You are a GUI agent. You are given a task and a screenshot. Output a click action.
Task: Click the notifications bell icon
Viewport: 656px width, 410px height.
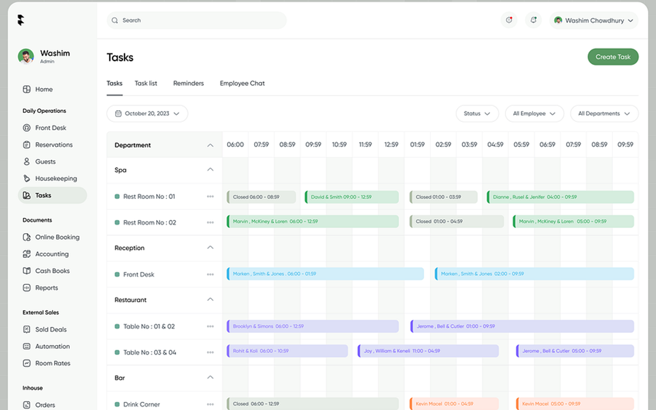point(533,20)
